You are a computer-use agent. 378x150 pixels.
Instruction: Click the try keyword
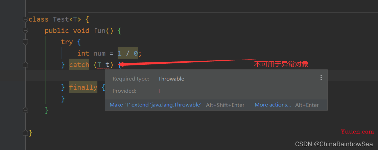pyautogui.click(x=67, y=42)
